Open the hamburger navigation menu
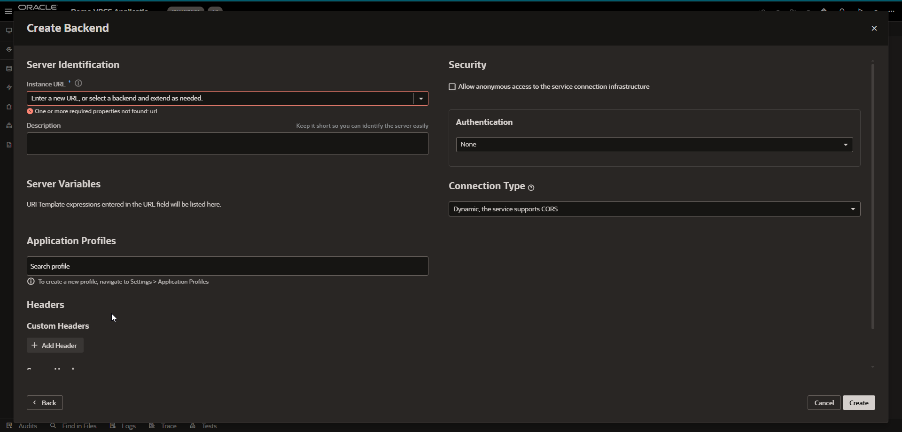 [8, 11]
